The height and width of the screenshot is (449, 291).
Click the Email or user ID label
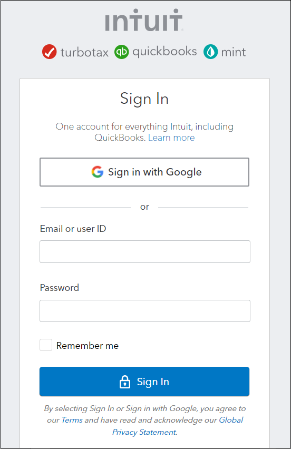coord(73,229)
